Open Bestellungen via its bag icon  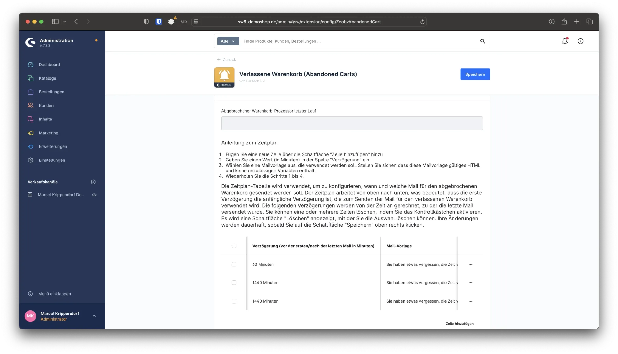(x=30, y=92)
